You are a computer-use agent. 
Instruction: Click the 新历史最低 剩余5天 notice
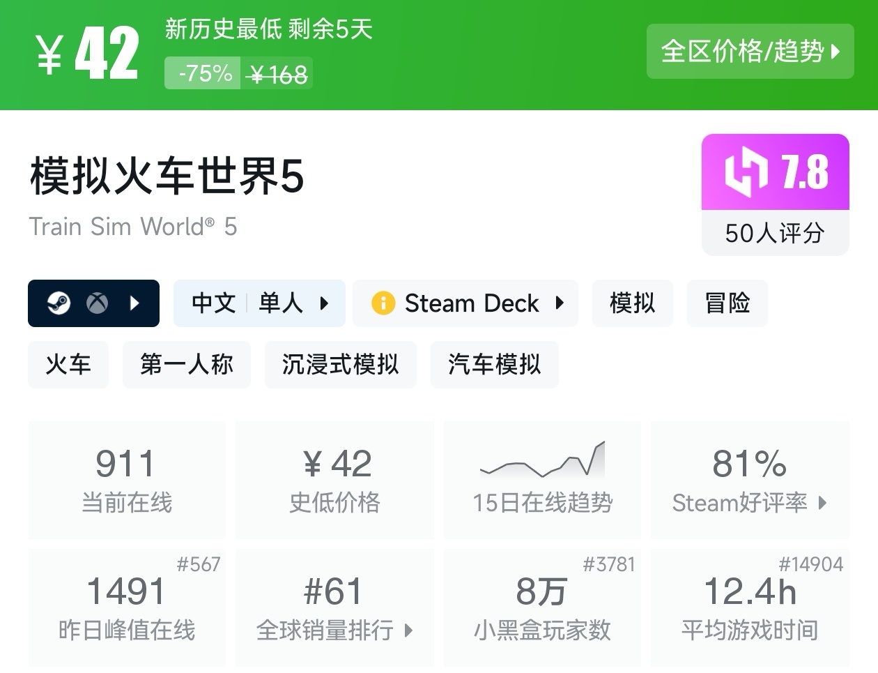[269, 29]
